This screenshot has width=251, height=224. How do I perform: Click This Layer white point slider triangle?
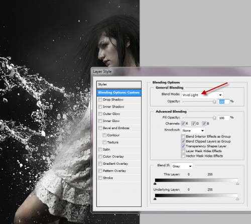point(237,184)
